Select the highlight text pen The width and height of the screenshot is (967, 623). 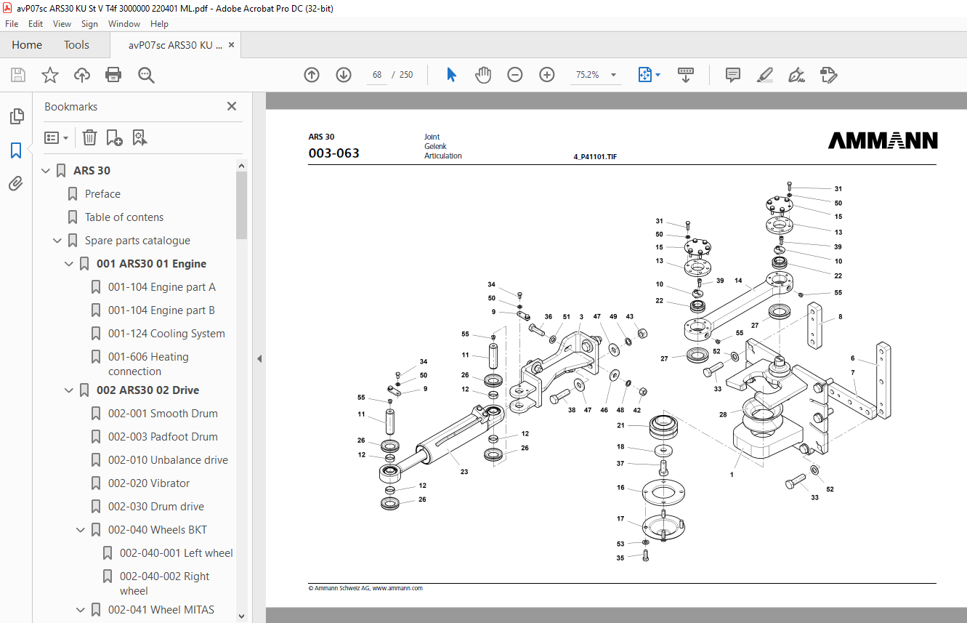764,75
